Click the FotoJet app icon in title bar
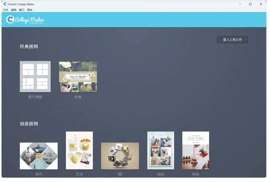This screenshot has width=270, height=182. [x=5, y=4]
